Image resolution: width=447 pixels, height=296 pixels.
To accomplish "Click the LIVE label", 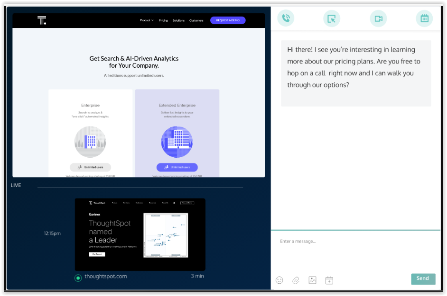I will click(x=16, y=185).
